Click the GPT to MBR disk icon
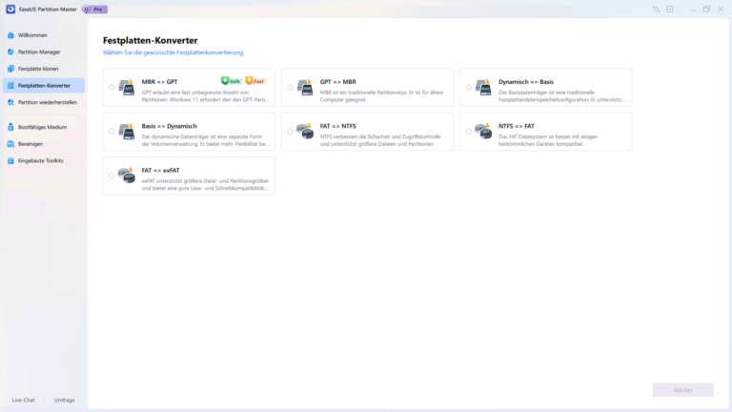This screenshot has width=732, height=412. [305, 87]
